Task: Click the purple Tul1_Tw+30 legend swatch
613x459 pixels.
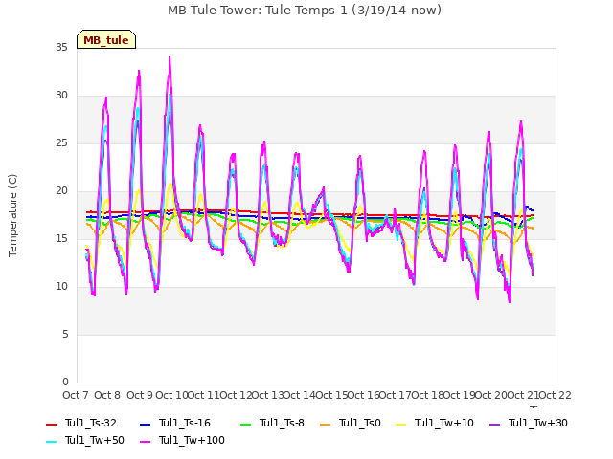Action: 494,424
